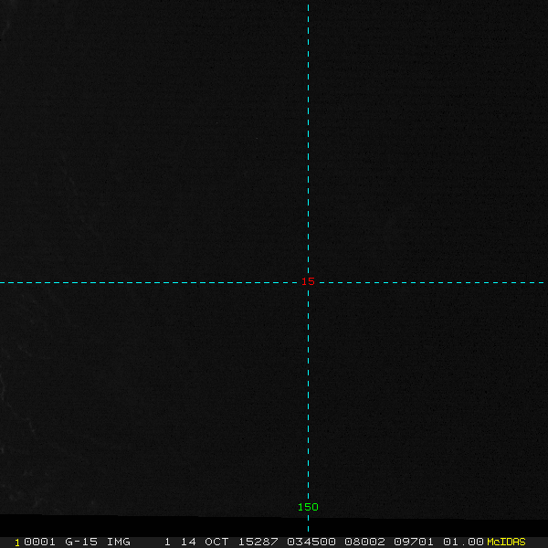Click the IMG text in status line
This screenshot has width=548, height=548.
[x=118, y=542]
